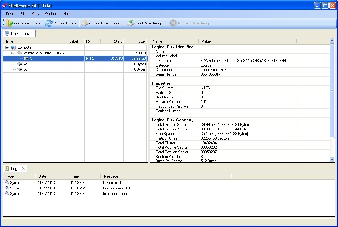This screenshot has height=227, width=338.
Task: Click the drive icon next to A:
Action: coord(20,64)
